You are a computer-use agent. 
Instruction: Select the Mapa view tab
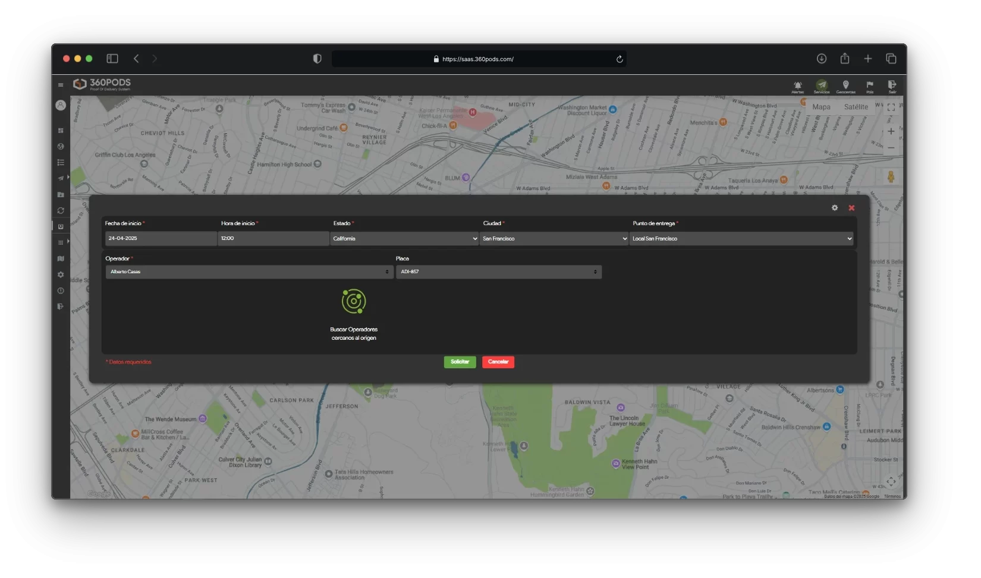(821, 107)
